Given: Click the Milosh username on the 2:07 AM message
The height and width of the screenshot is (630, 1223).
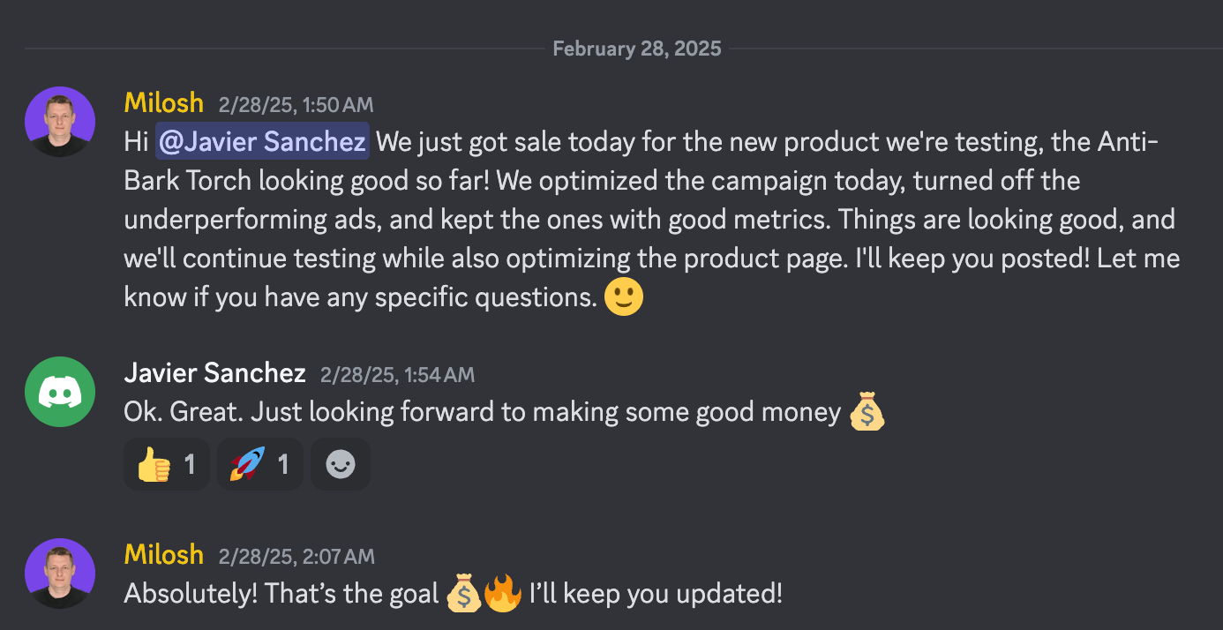Looking at the screenshot, I should click(164, 555).
